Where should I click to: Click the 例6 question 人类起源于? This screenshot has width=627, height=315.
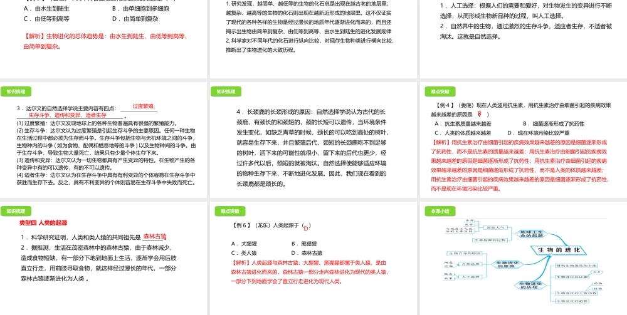tap(271, 225)
